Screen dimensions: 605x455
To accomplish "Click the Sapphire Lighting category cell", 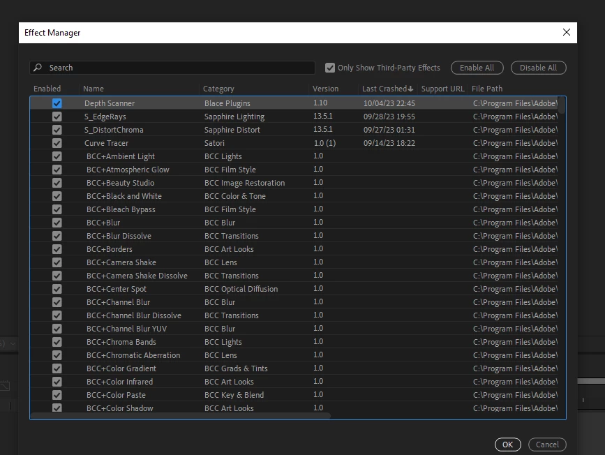I will click(234, 117).
